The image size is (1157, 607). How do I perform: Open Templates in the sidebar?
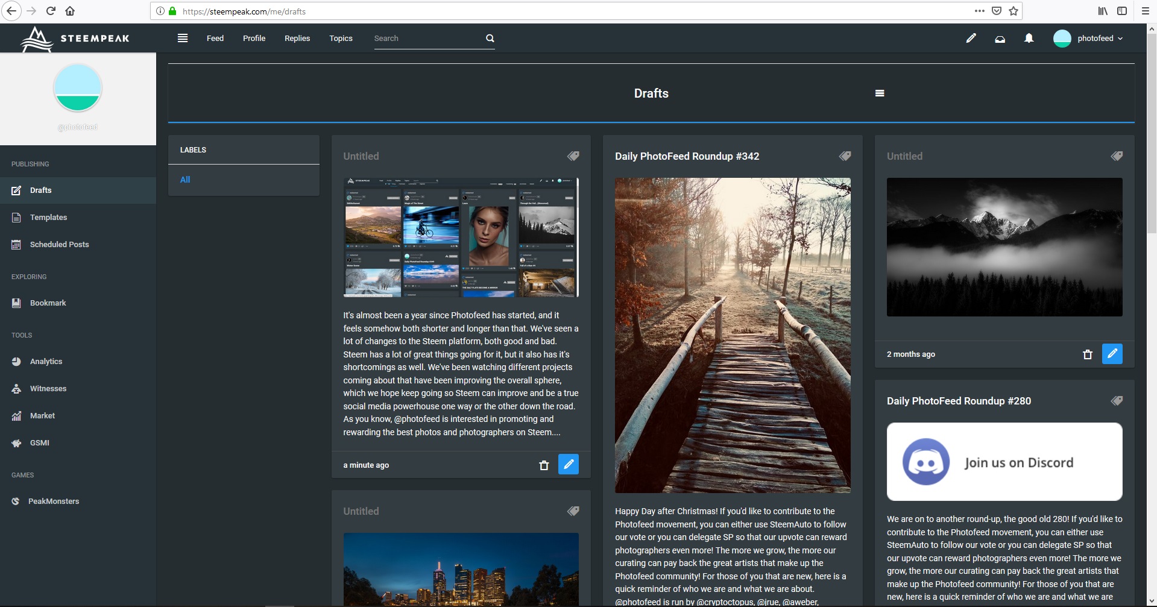48,217
